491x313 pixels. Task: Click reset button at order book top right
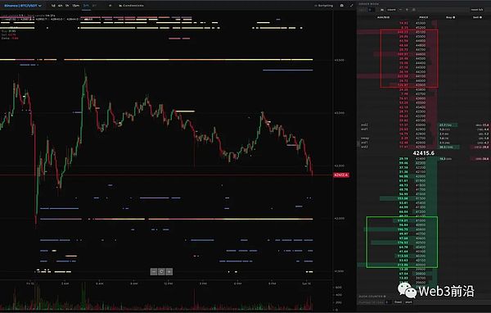[477, 10]
